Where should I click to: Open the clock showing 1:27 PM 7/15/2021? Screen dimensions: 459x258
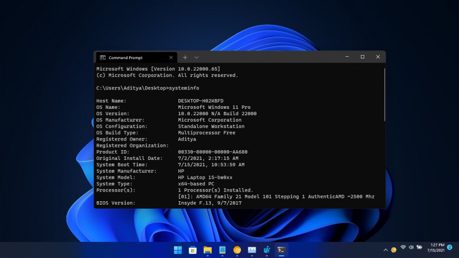[435, 248]
